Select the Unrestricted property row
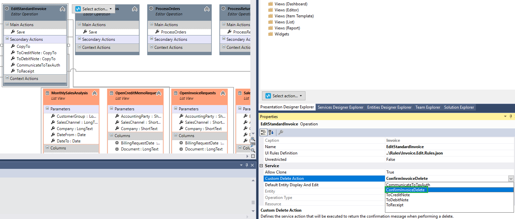 point(389,159)
